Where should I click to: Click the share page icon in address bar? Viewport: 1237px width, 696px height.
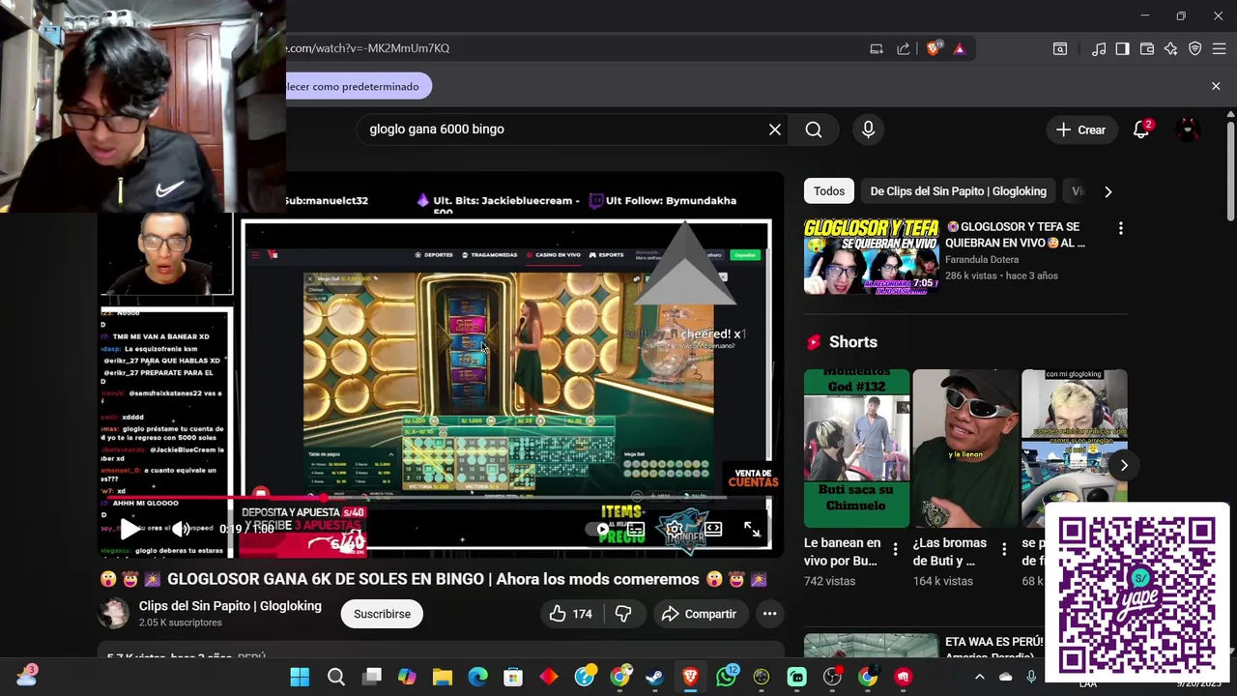click(903, 48)
